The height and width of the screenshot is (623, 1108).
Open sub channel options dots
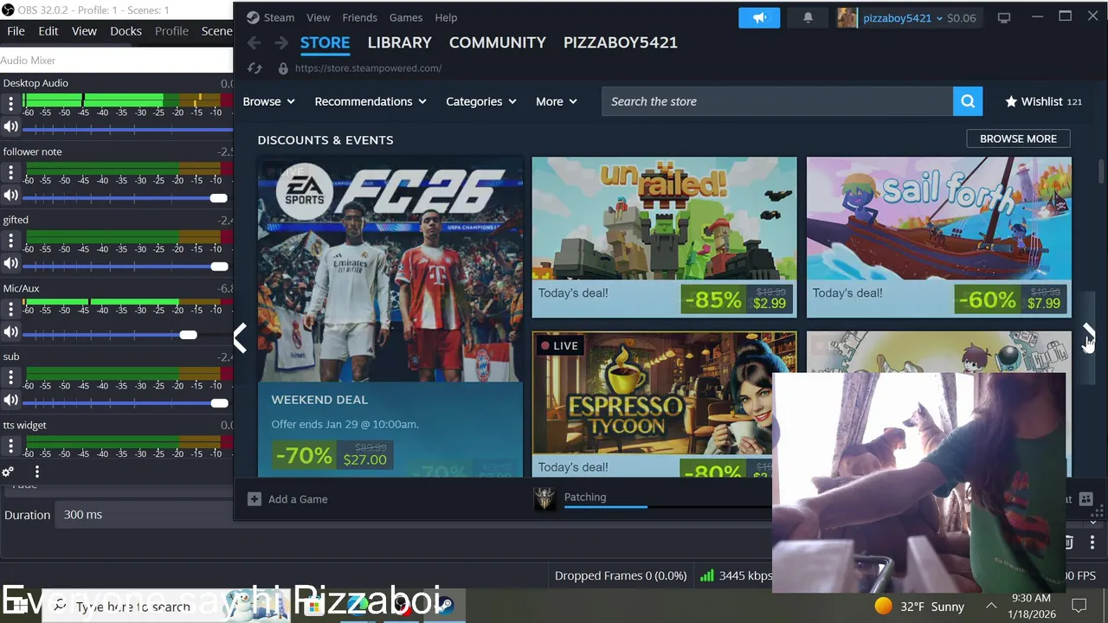click(x=10, y=377)
